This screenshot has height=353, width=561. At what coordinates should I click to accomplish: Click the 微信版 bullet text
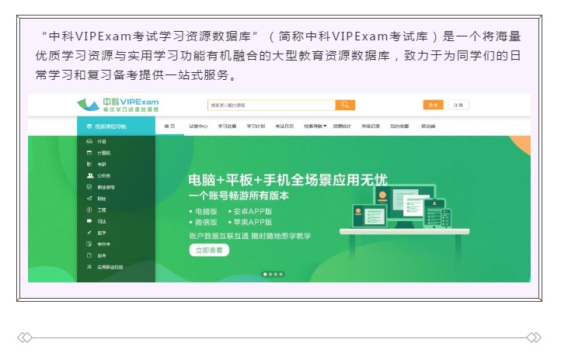(206, 222)
